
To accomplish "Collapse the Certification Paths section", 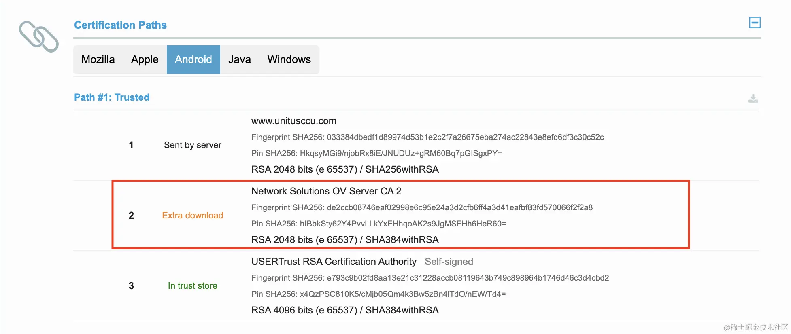I will point(755,23).
